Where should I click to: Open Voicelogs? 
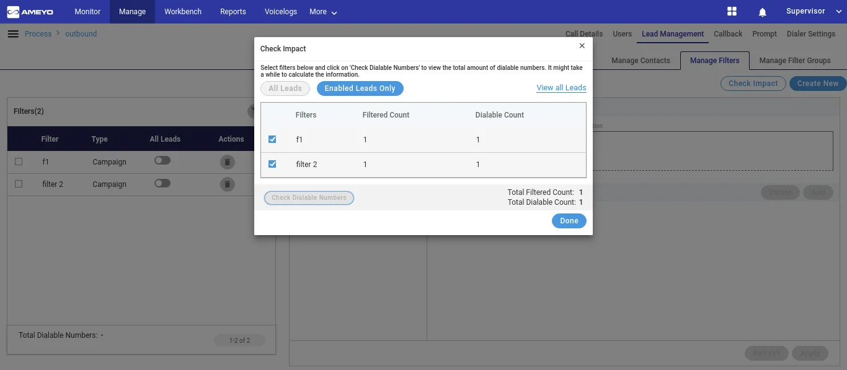coord(281,12)
